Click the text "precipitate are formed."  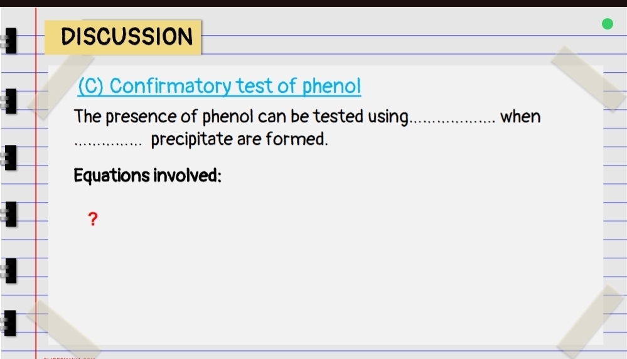(x=239, y=139)
